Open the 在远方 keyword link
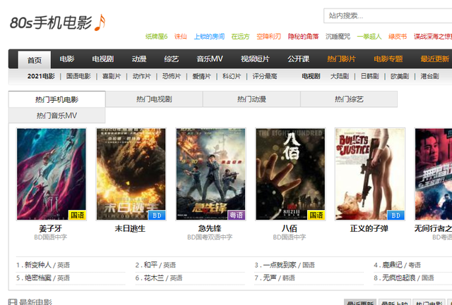This screenshot has height=305, width=452. 240,37
